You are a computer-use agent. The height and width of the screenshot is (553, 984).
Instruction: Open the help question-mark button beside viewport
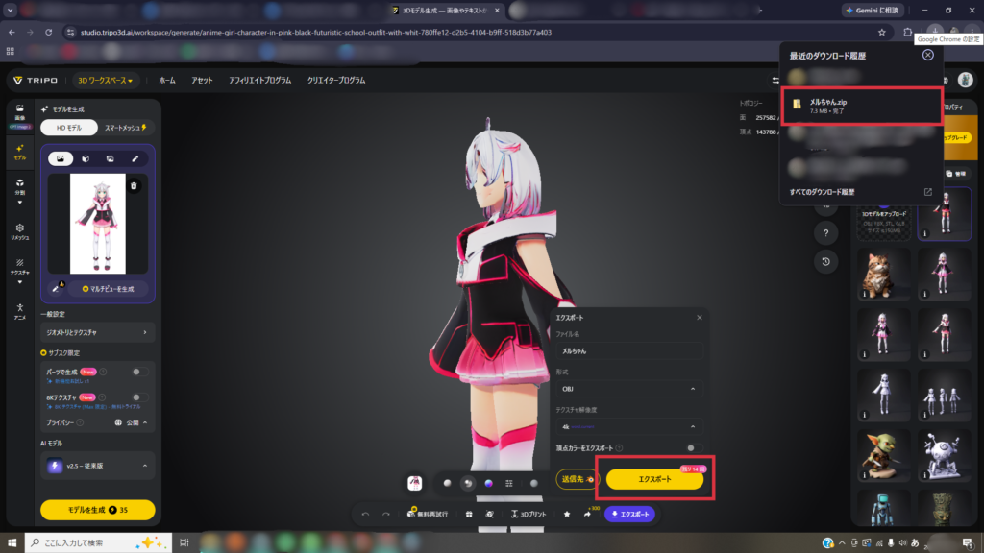[825, 233]
